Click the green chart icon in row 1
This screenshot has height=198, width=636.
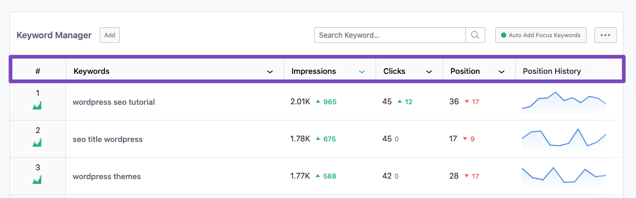tap(37, 105)
